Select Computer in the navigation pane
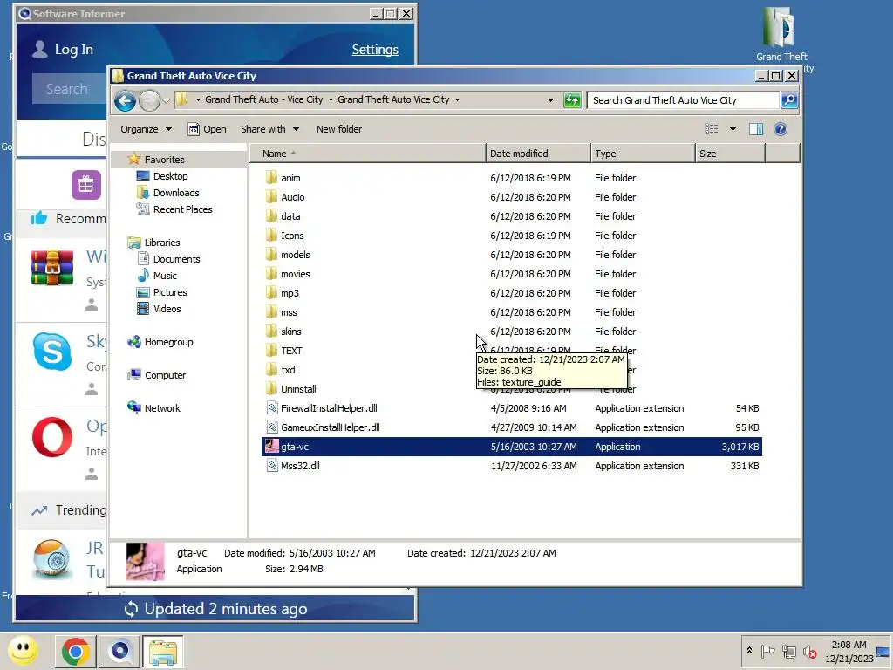The width and height of the screenshot is (893, 670). [x=165, y=375]
